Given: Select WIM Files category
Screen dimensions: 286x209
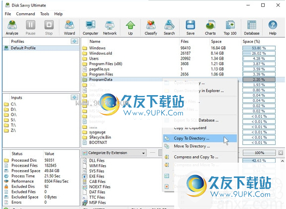Looking at the screenshot, I should 97,166.
